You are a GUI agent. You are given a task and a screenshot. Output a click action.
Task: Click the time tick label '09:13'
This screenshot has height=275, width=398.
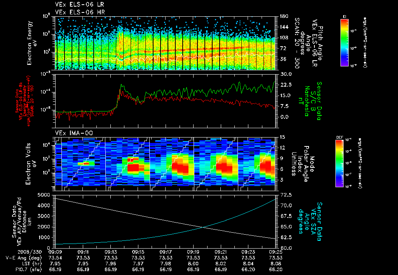pyautogui.click(x=111, y=252)
